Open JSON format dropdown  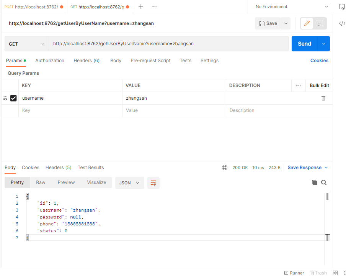point(129,183)
